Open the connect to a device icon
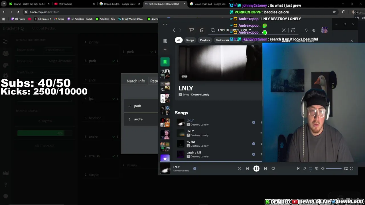This screenshot has width=365, height=205. click(317, 169)
